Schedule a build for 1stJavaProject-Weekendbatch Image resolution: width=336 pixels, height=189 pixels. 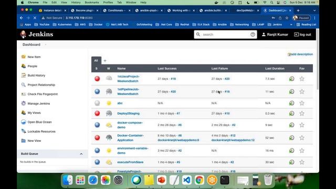pyautogui.click(x=292, y=79)
